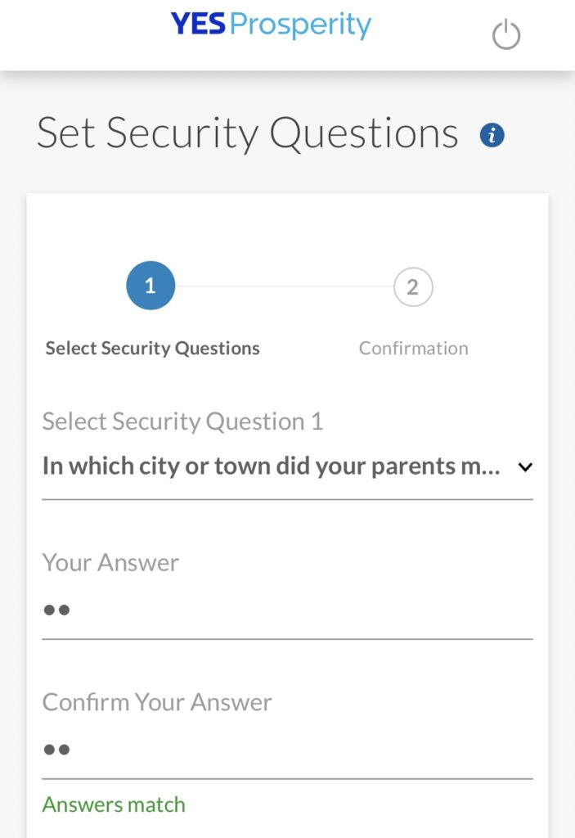Tap the power logout icon
The height and width of the screenshot is (838, 575).
pyautogui.click(x=505, y=34)
